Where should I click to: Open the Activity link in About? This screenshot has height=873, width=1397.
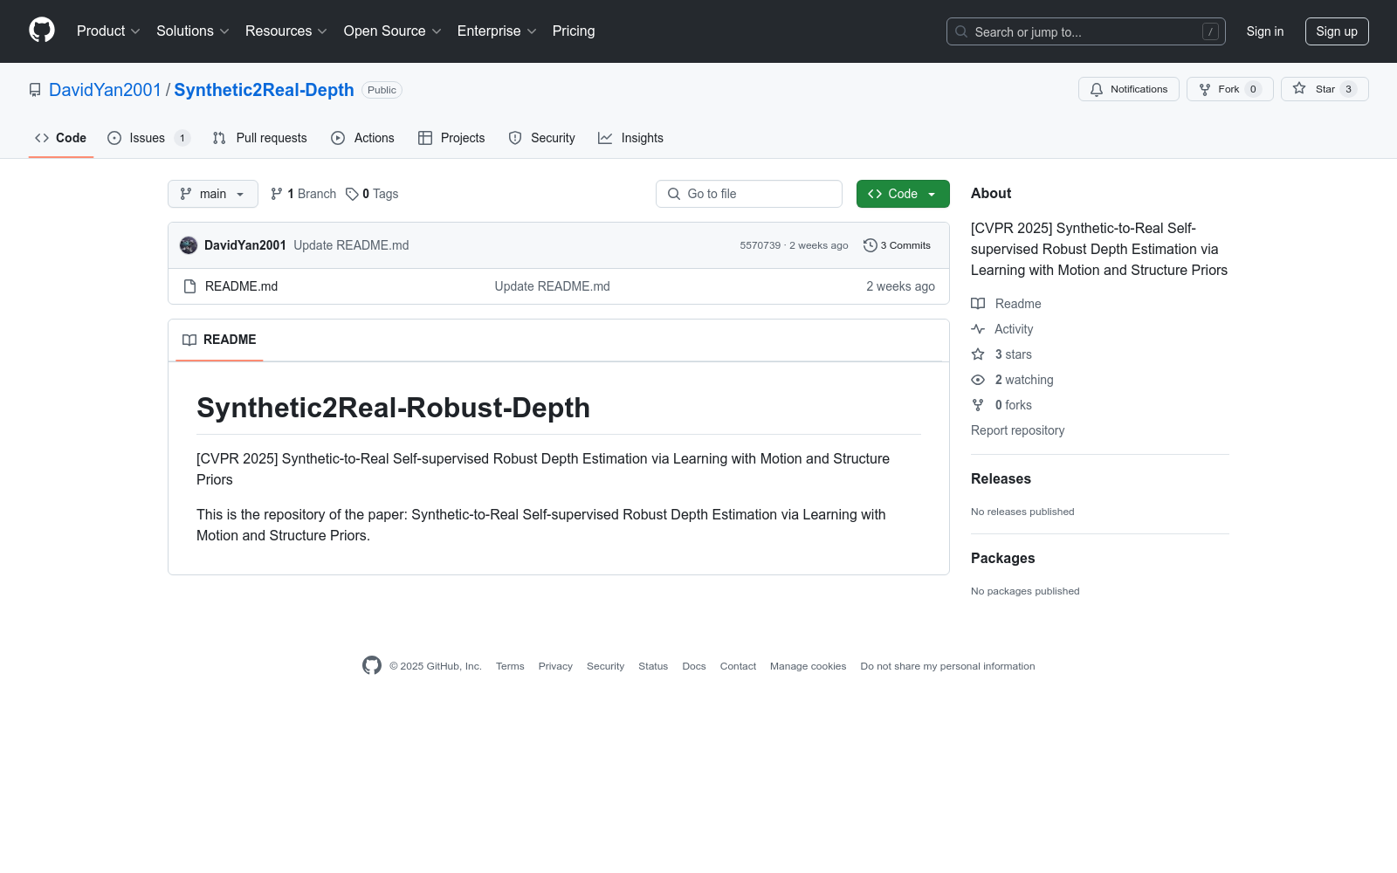tap(1002, 329)
